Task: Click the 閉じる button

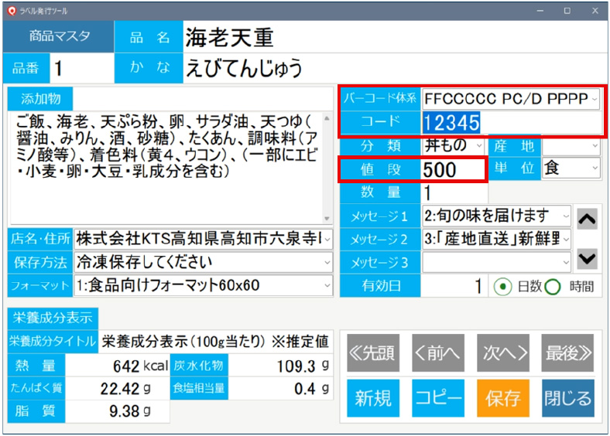Action: click(568, 398)
